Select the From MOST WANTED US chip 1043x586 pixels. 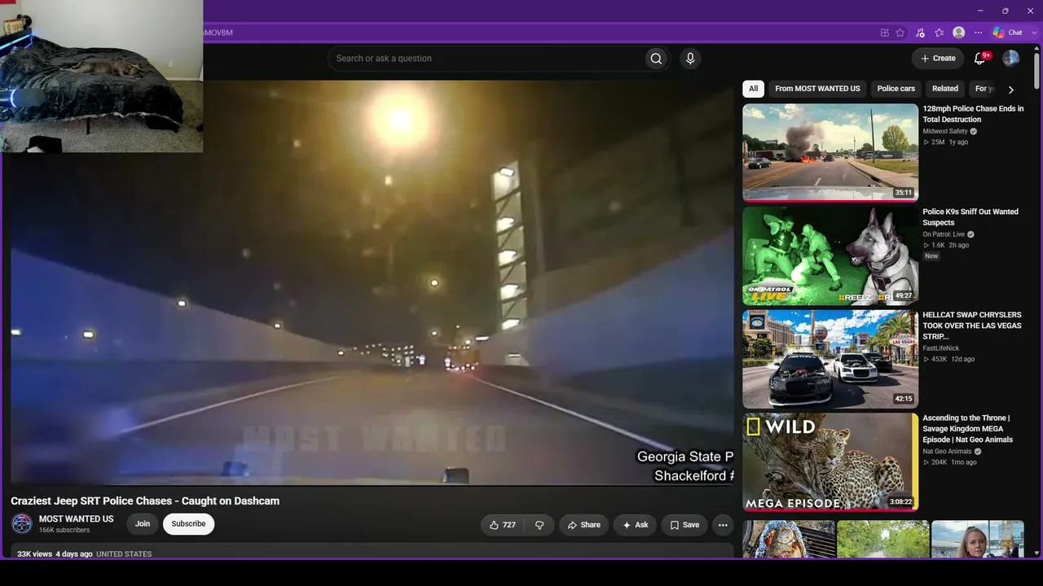817,89
